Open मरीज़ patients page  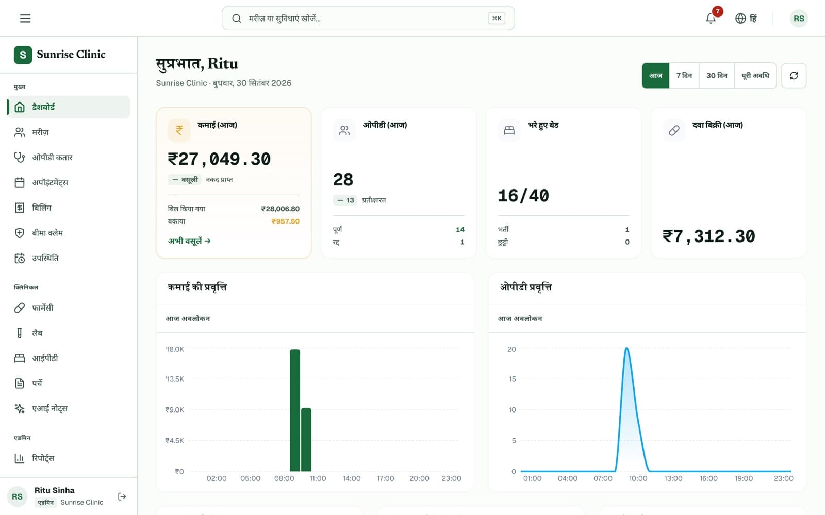pyautogui.click(x=69, y=132)
